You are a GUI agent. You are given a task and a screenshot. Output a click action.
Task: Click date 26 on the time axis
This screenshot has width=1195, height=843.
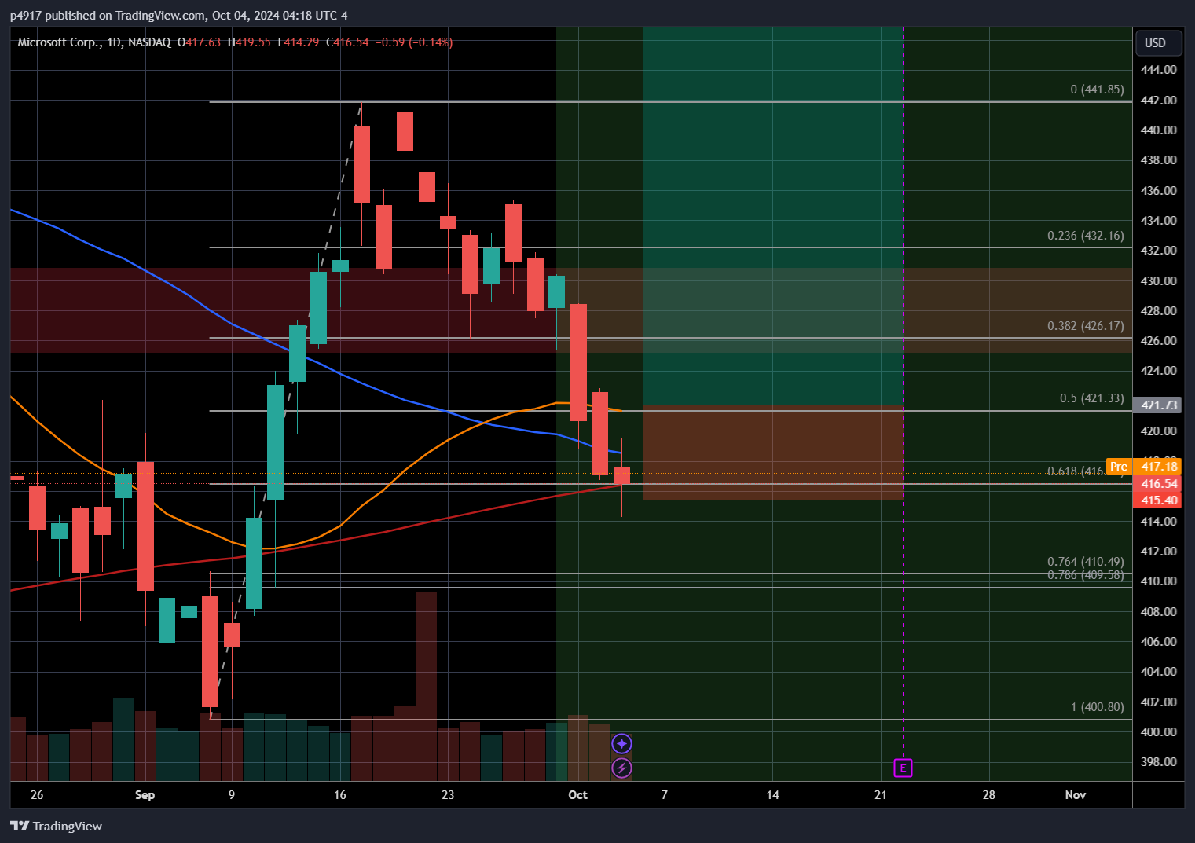pos(37,795)
